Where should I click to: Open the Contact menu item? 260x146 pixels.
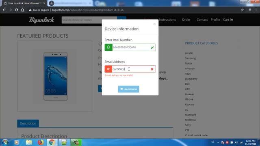click(202, 19)
